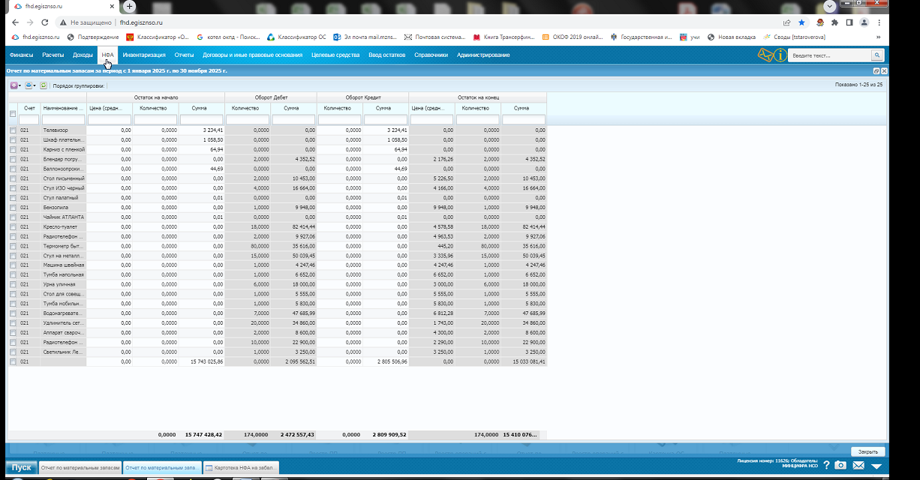This screenshot has width=920, height=480.
Task: Open the 'ОКОФ 2019 онлайн' bookmark
Action: coord(573,37)
